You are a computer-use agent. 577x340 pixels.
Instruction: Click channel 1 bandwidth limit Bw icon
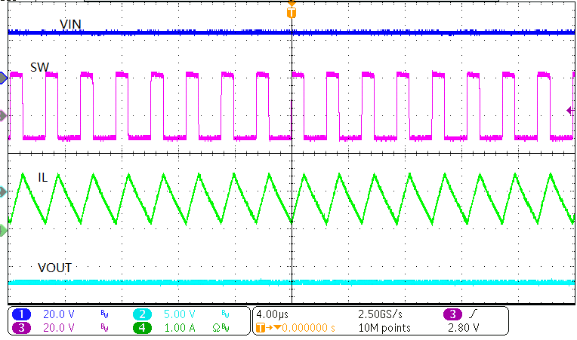point(104,314)
